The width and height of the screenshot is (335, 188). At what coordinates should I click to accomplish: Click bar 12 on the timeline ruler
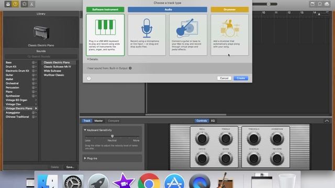[289, 13]
